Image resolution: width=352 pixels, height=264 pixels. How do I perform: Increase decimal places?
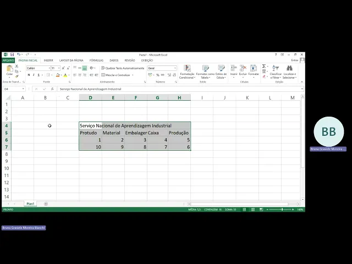click(169, 75)
